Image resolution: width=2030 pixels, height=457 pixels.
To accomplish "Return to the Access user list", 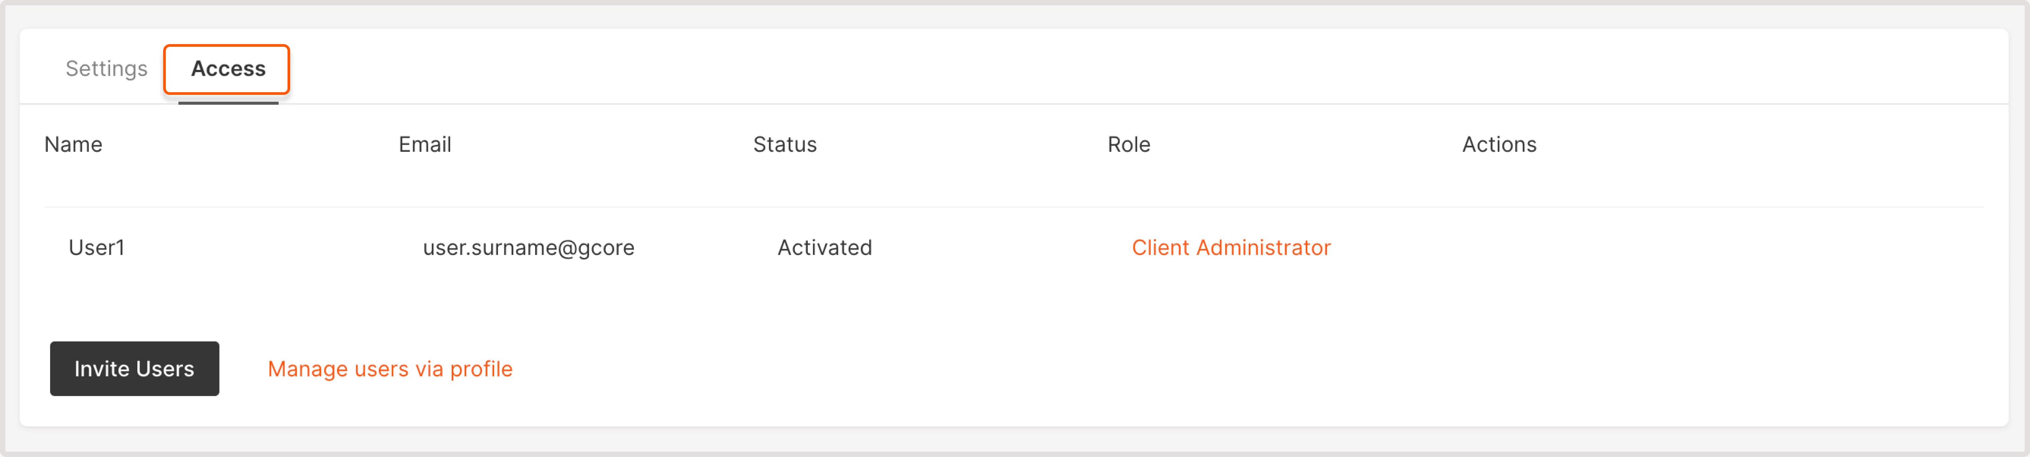I will coord(227,68).
